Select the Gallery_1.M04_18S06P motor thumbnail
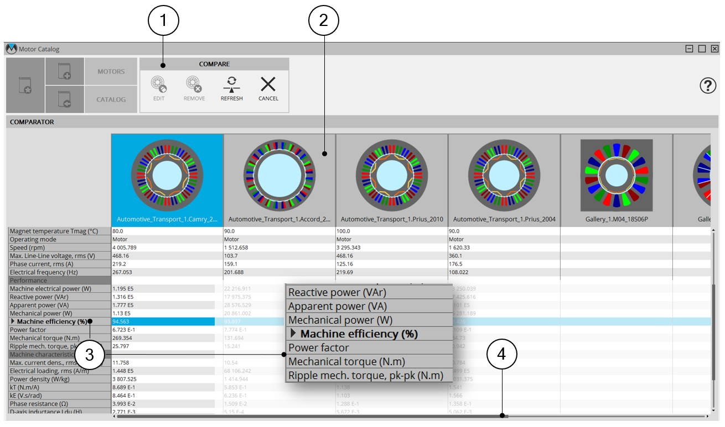The image size is (725, 427). coord(616,176)
